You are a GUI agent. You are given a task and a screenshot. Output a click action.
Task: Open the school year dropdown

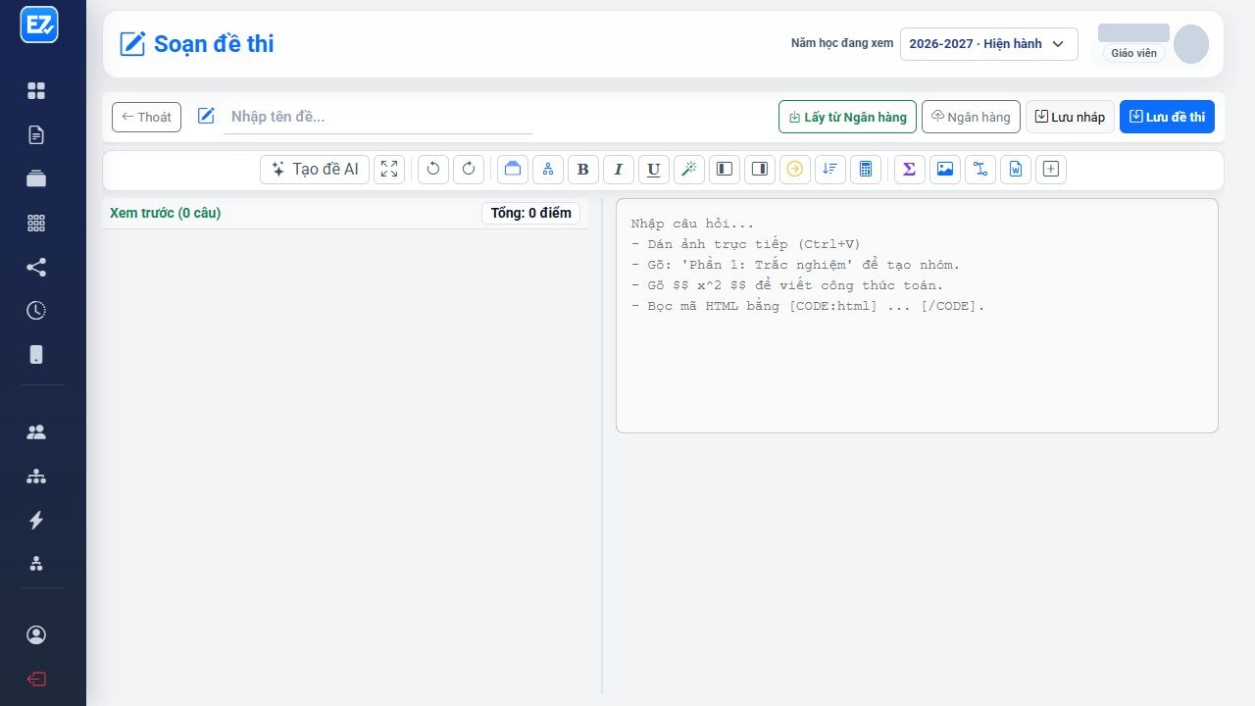[x=989, y=44]
